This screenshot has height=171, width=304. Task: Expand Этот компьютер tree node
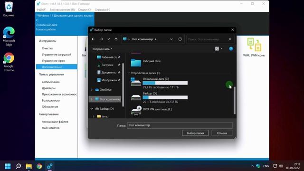click(x=92, y=99)
